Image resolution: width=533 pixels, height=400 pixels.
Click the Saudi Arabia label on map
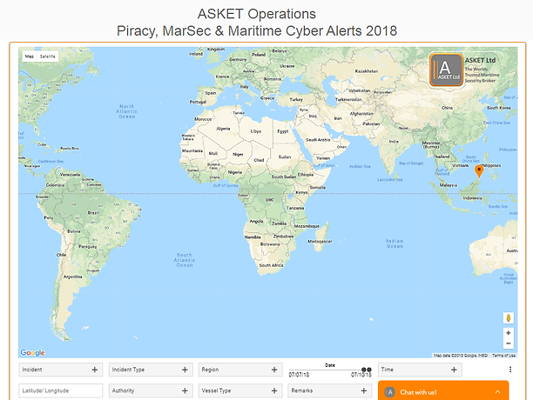click(318, 139)
